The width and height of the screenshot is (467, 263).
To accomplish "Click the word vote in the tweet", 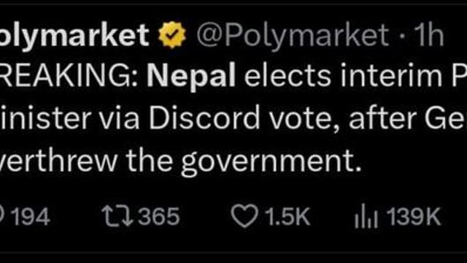I will 304,119.
